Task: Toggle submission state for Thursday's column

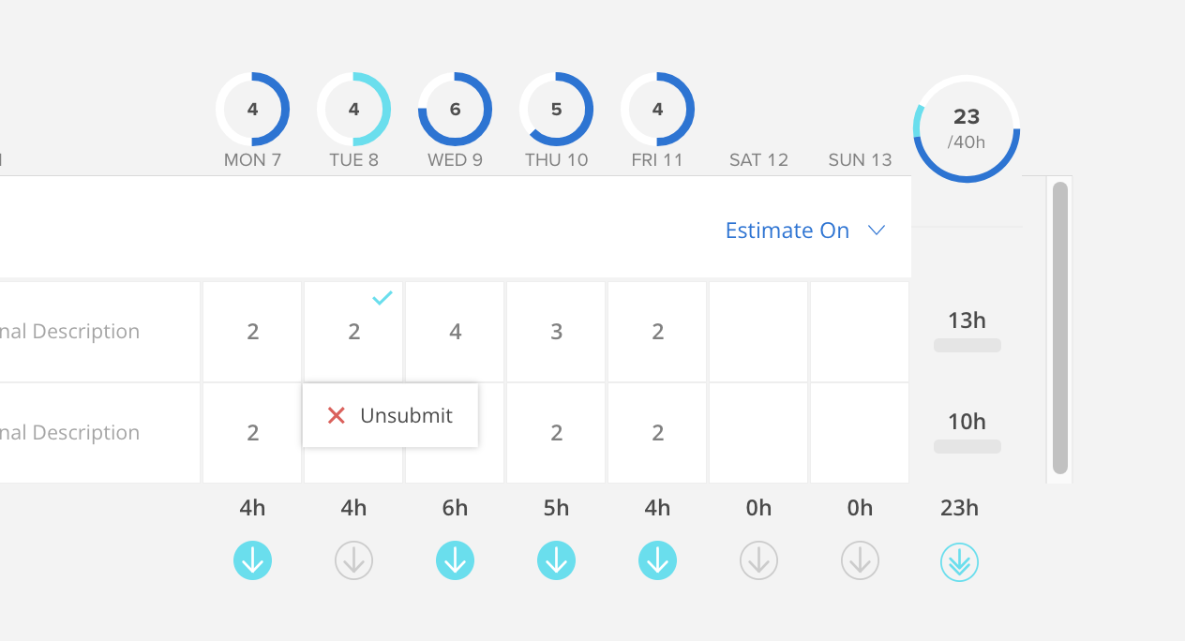Action: pyautogui.click(x=556, y=560)
